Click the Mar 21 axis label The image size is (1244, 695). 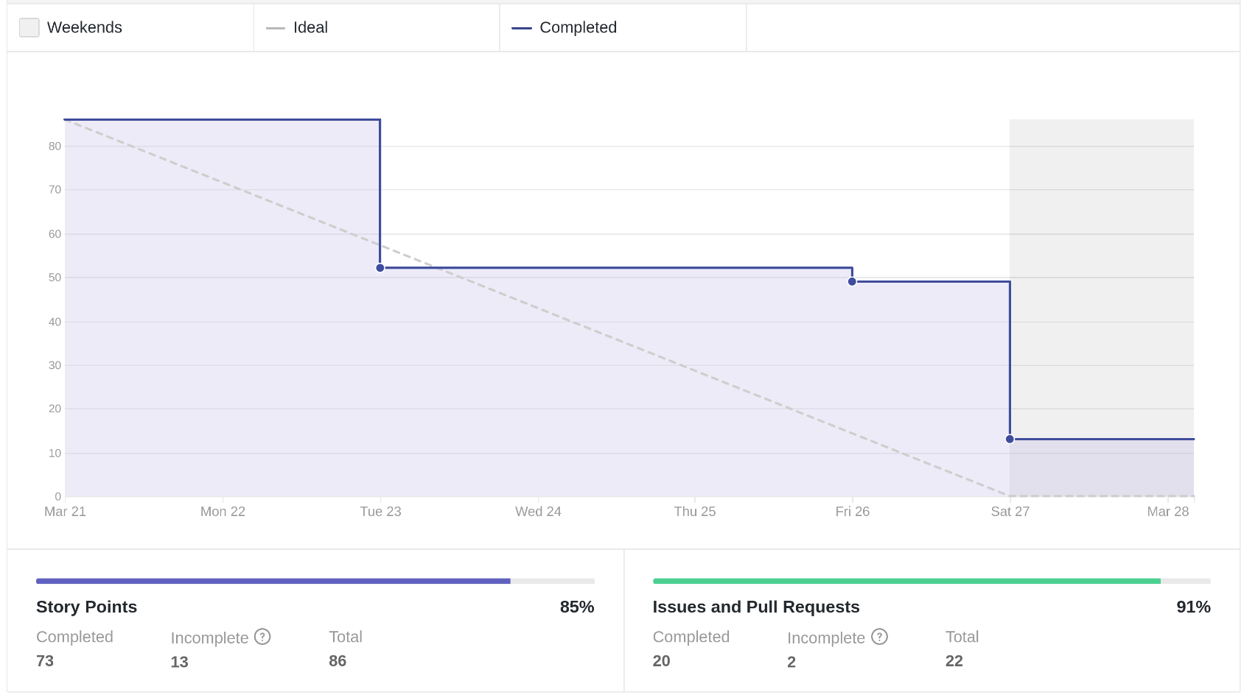[65, 512]
